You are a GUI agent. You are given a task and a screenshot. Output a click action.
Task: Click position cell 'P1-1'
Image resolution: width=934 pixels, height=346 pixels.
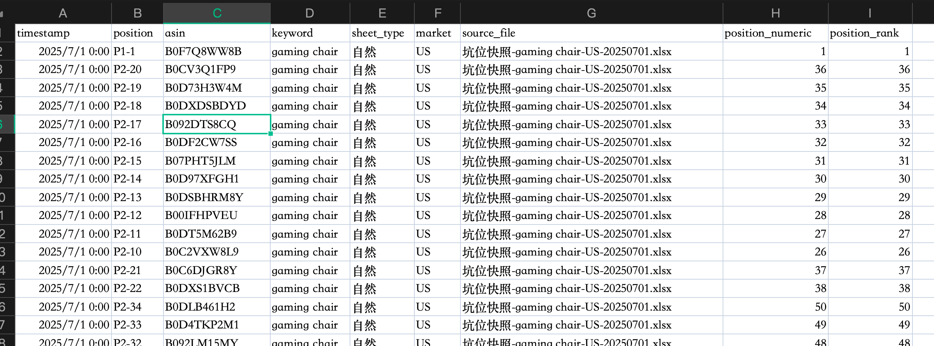coord(137,51)
